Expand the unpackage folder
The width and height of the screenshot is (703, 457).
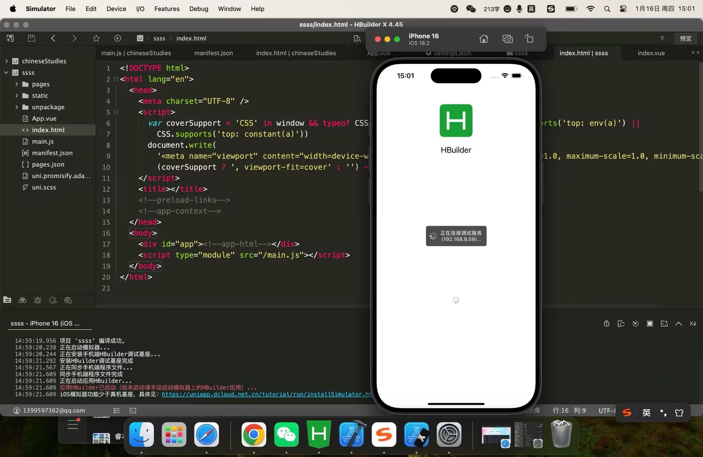(17, 107)
